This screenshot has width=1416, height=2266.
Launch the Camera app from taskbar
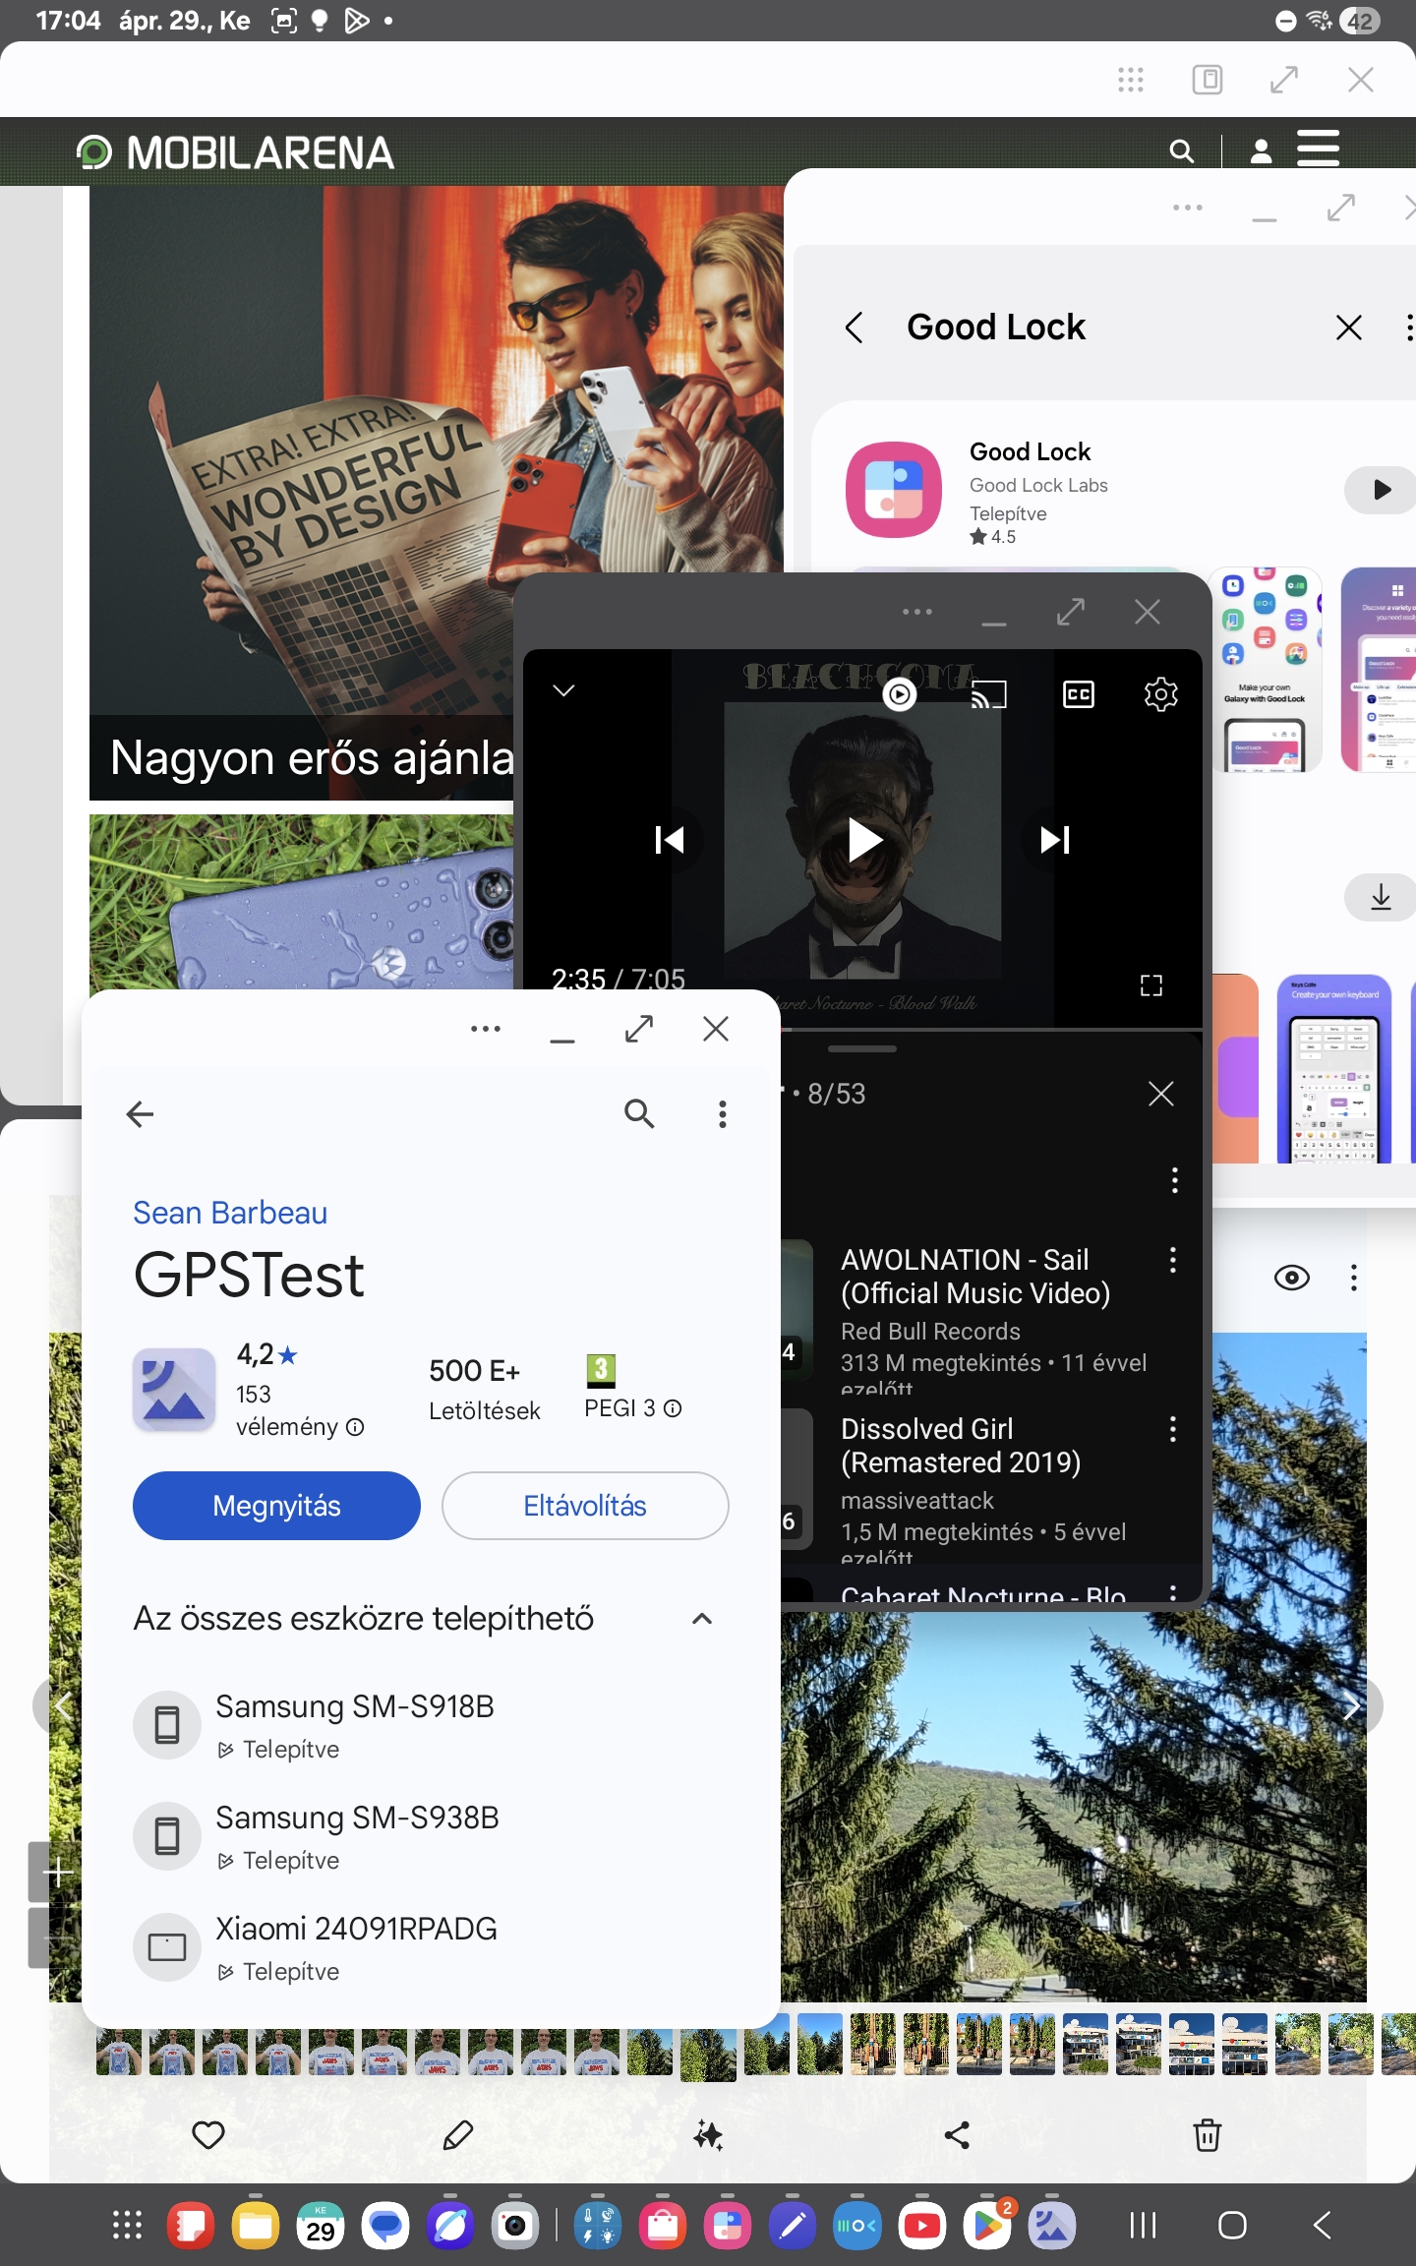click(515, 2225)
